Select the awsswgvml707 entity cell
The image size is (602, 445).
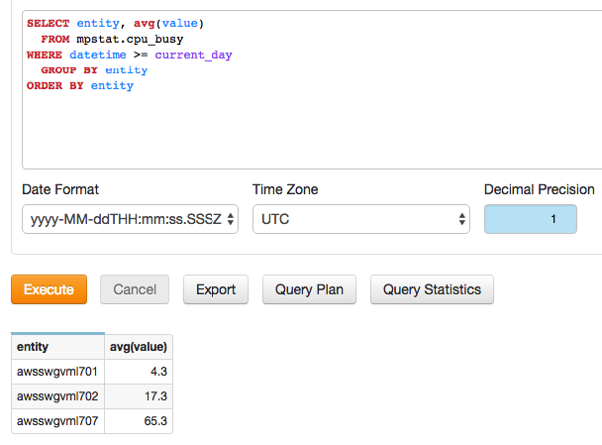pyautogui.click(x=58, y=421)
